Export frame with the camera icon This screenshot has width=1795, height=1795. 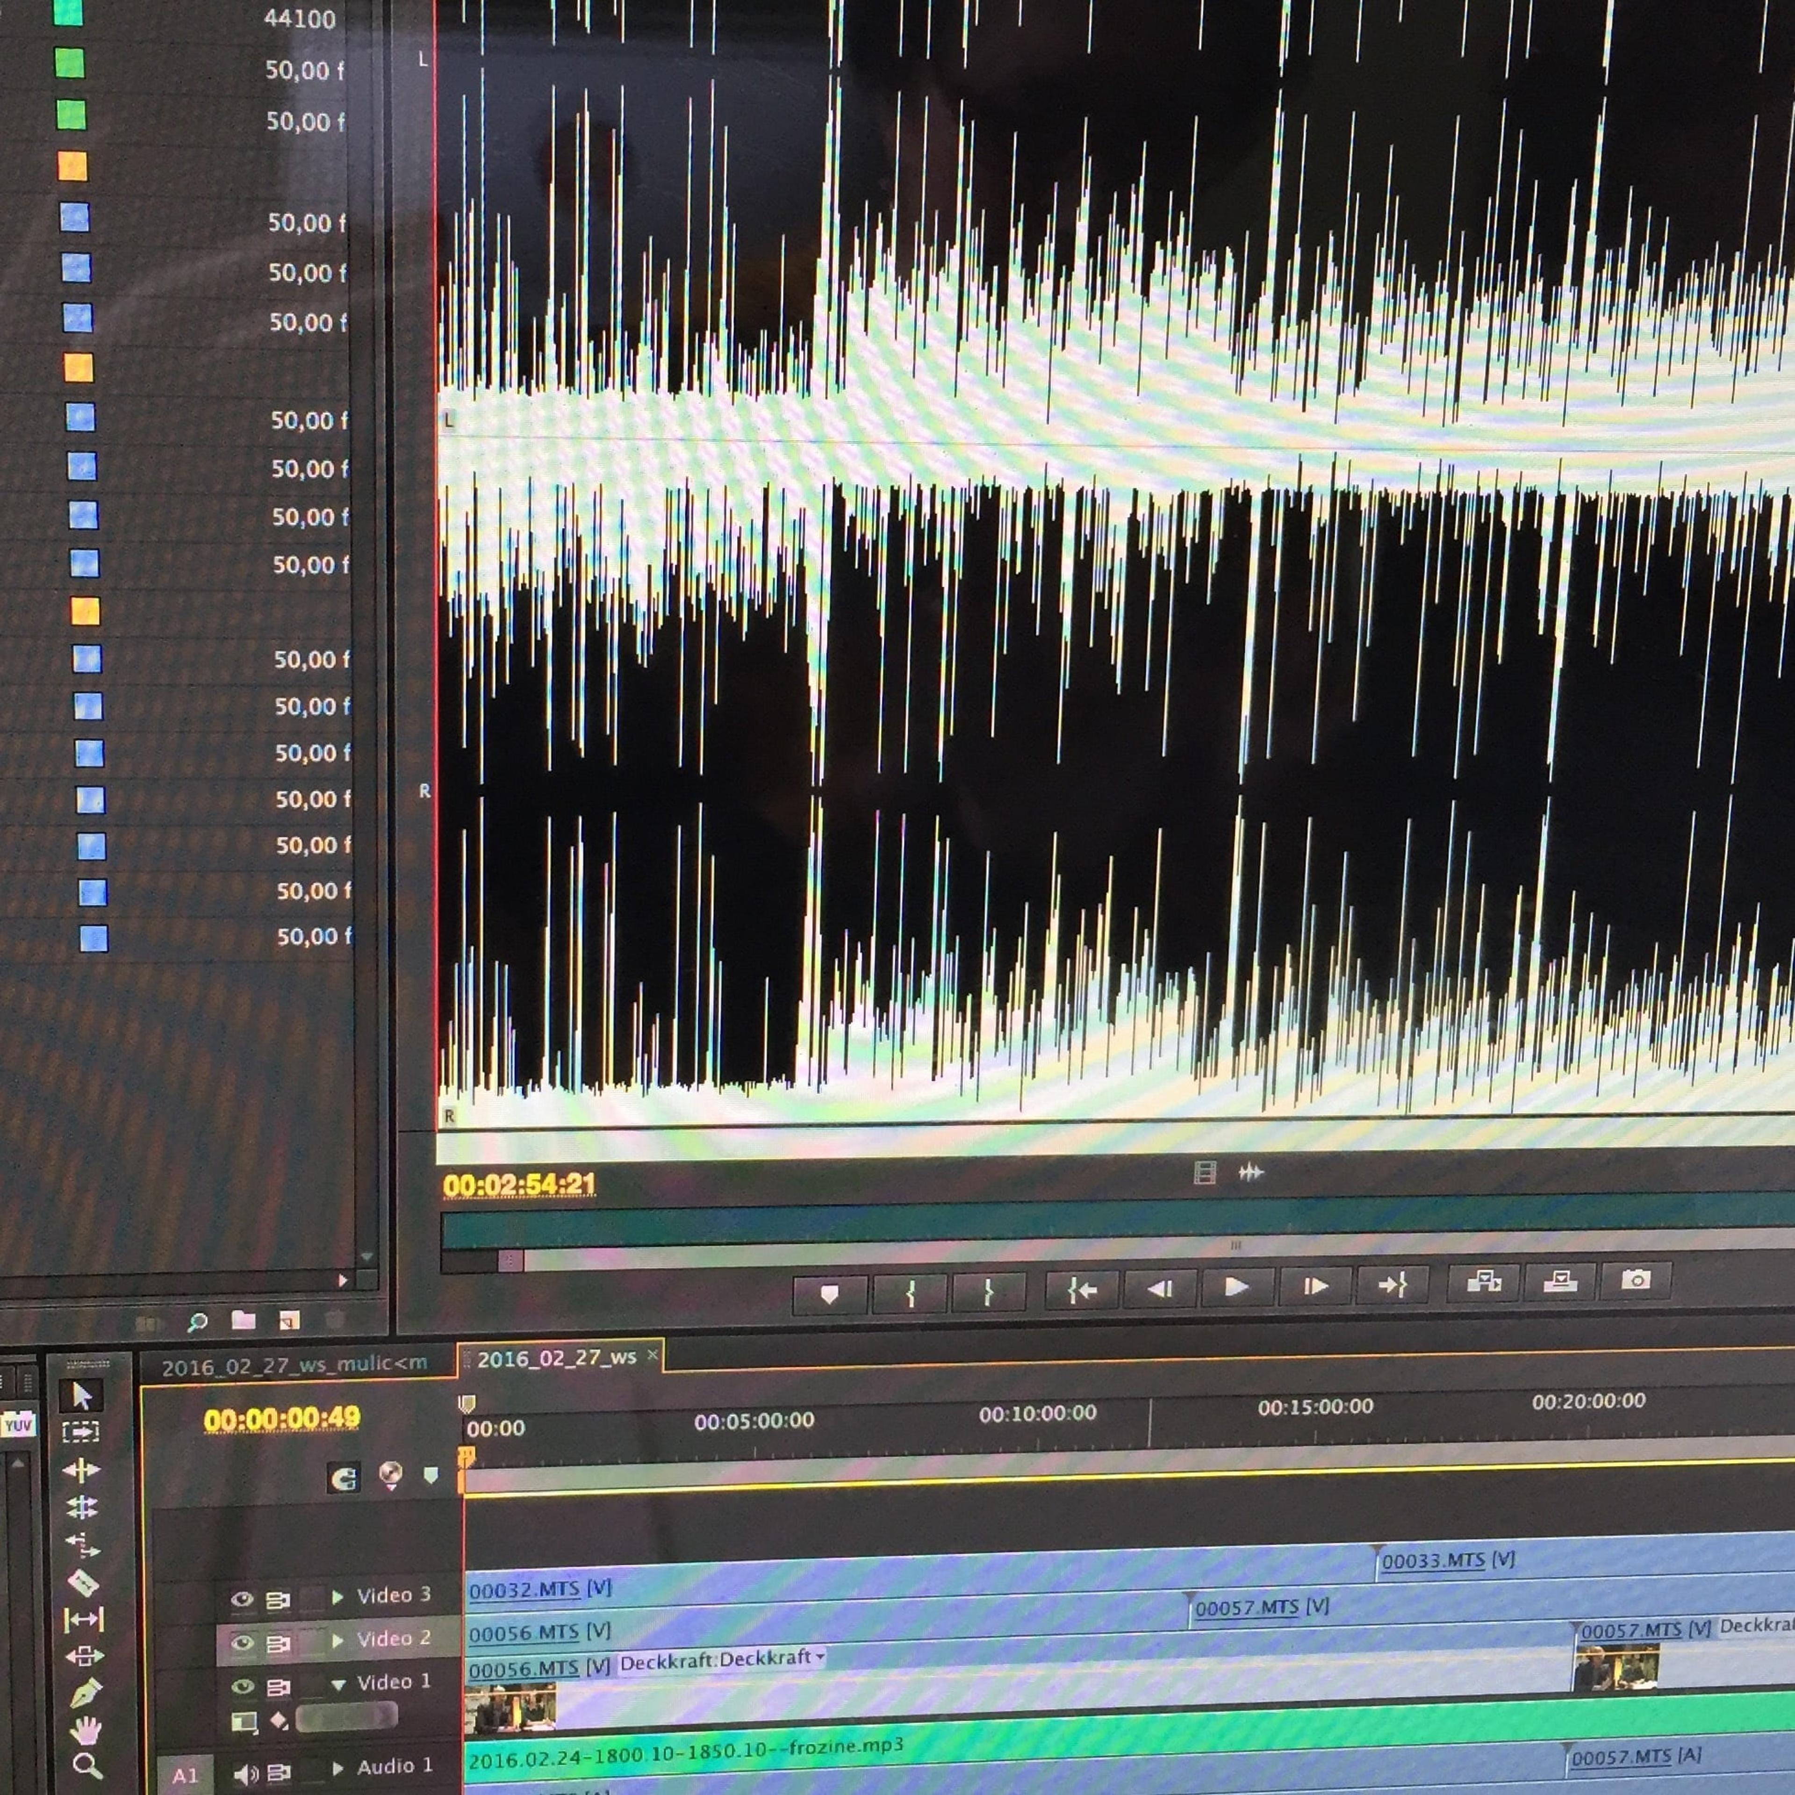click(x=1635, y=1280)
